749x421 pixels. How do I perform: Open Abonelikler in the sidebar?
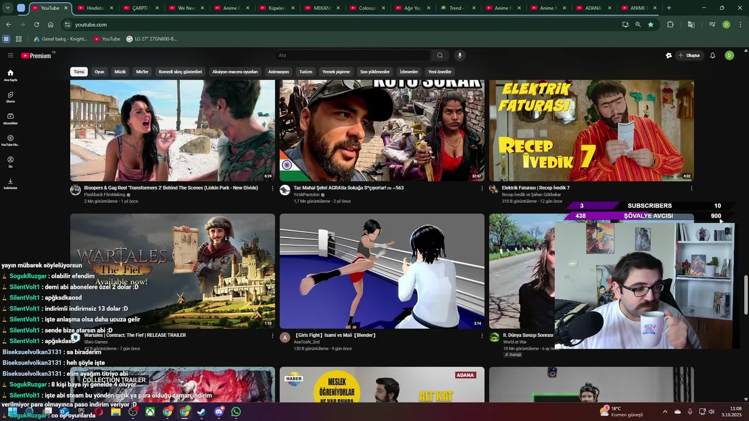[11, 119]
